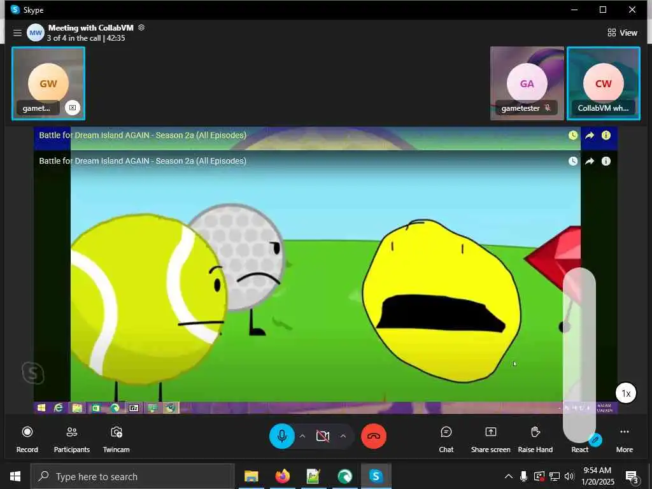Open the green notepad app in taskbar
Image resolution: width=652 pixels, height=489 pixels.
point(313,476)
